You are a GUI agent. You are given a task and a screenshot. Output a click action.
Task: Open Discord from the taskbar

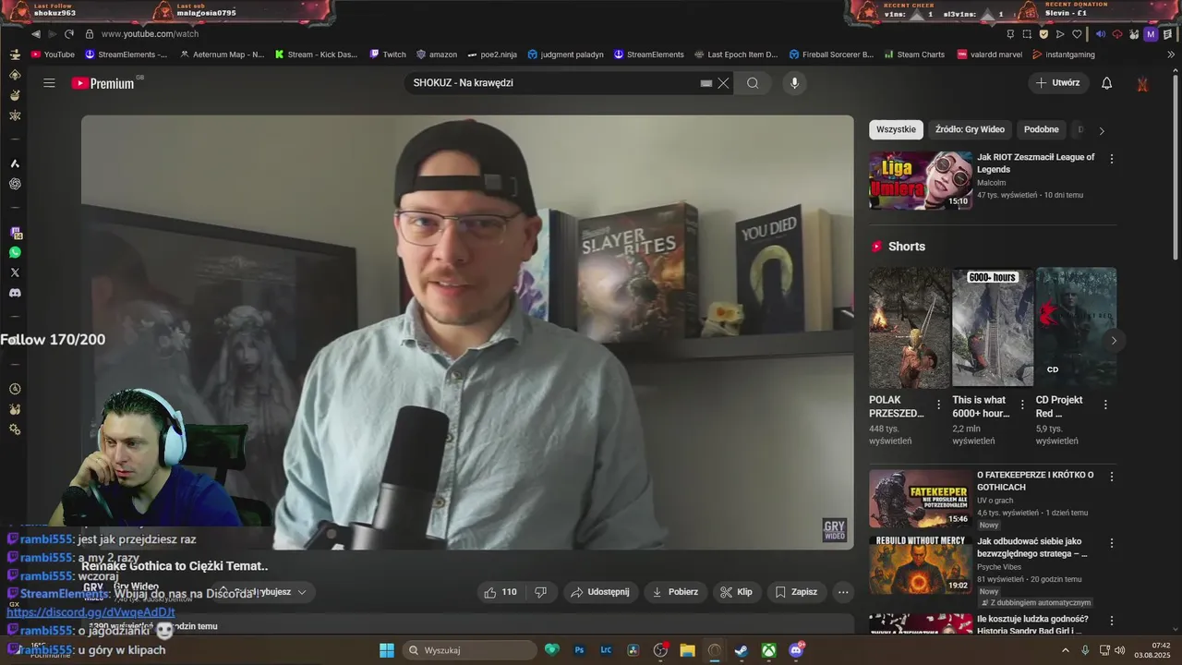tap(796, 650)
